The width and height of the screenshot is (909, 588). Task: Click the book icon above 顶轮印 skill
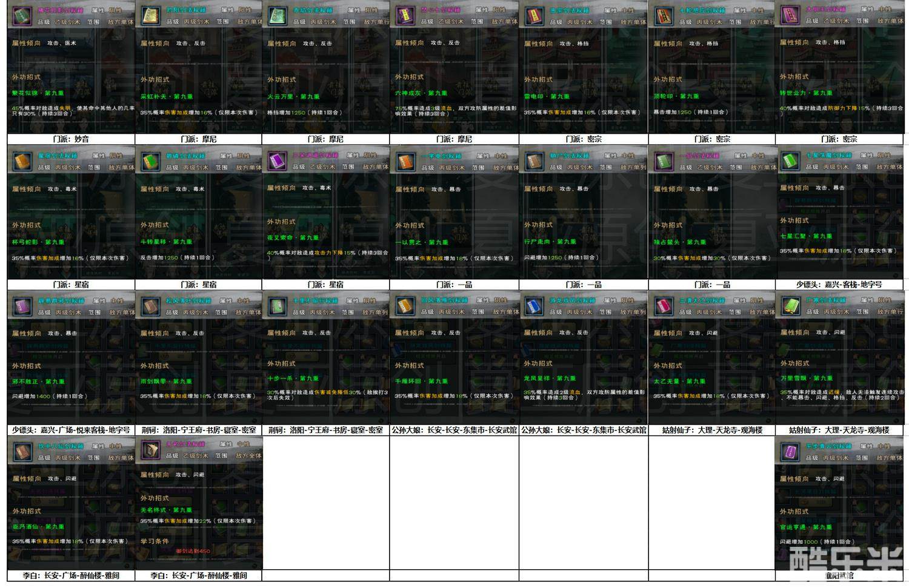pos(663,16)
